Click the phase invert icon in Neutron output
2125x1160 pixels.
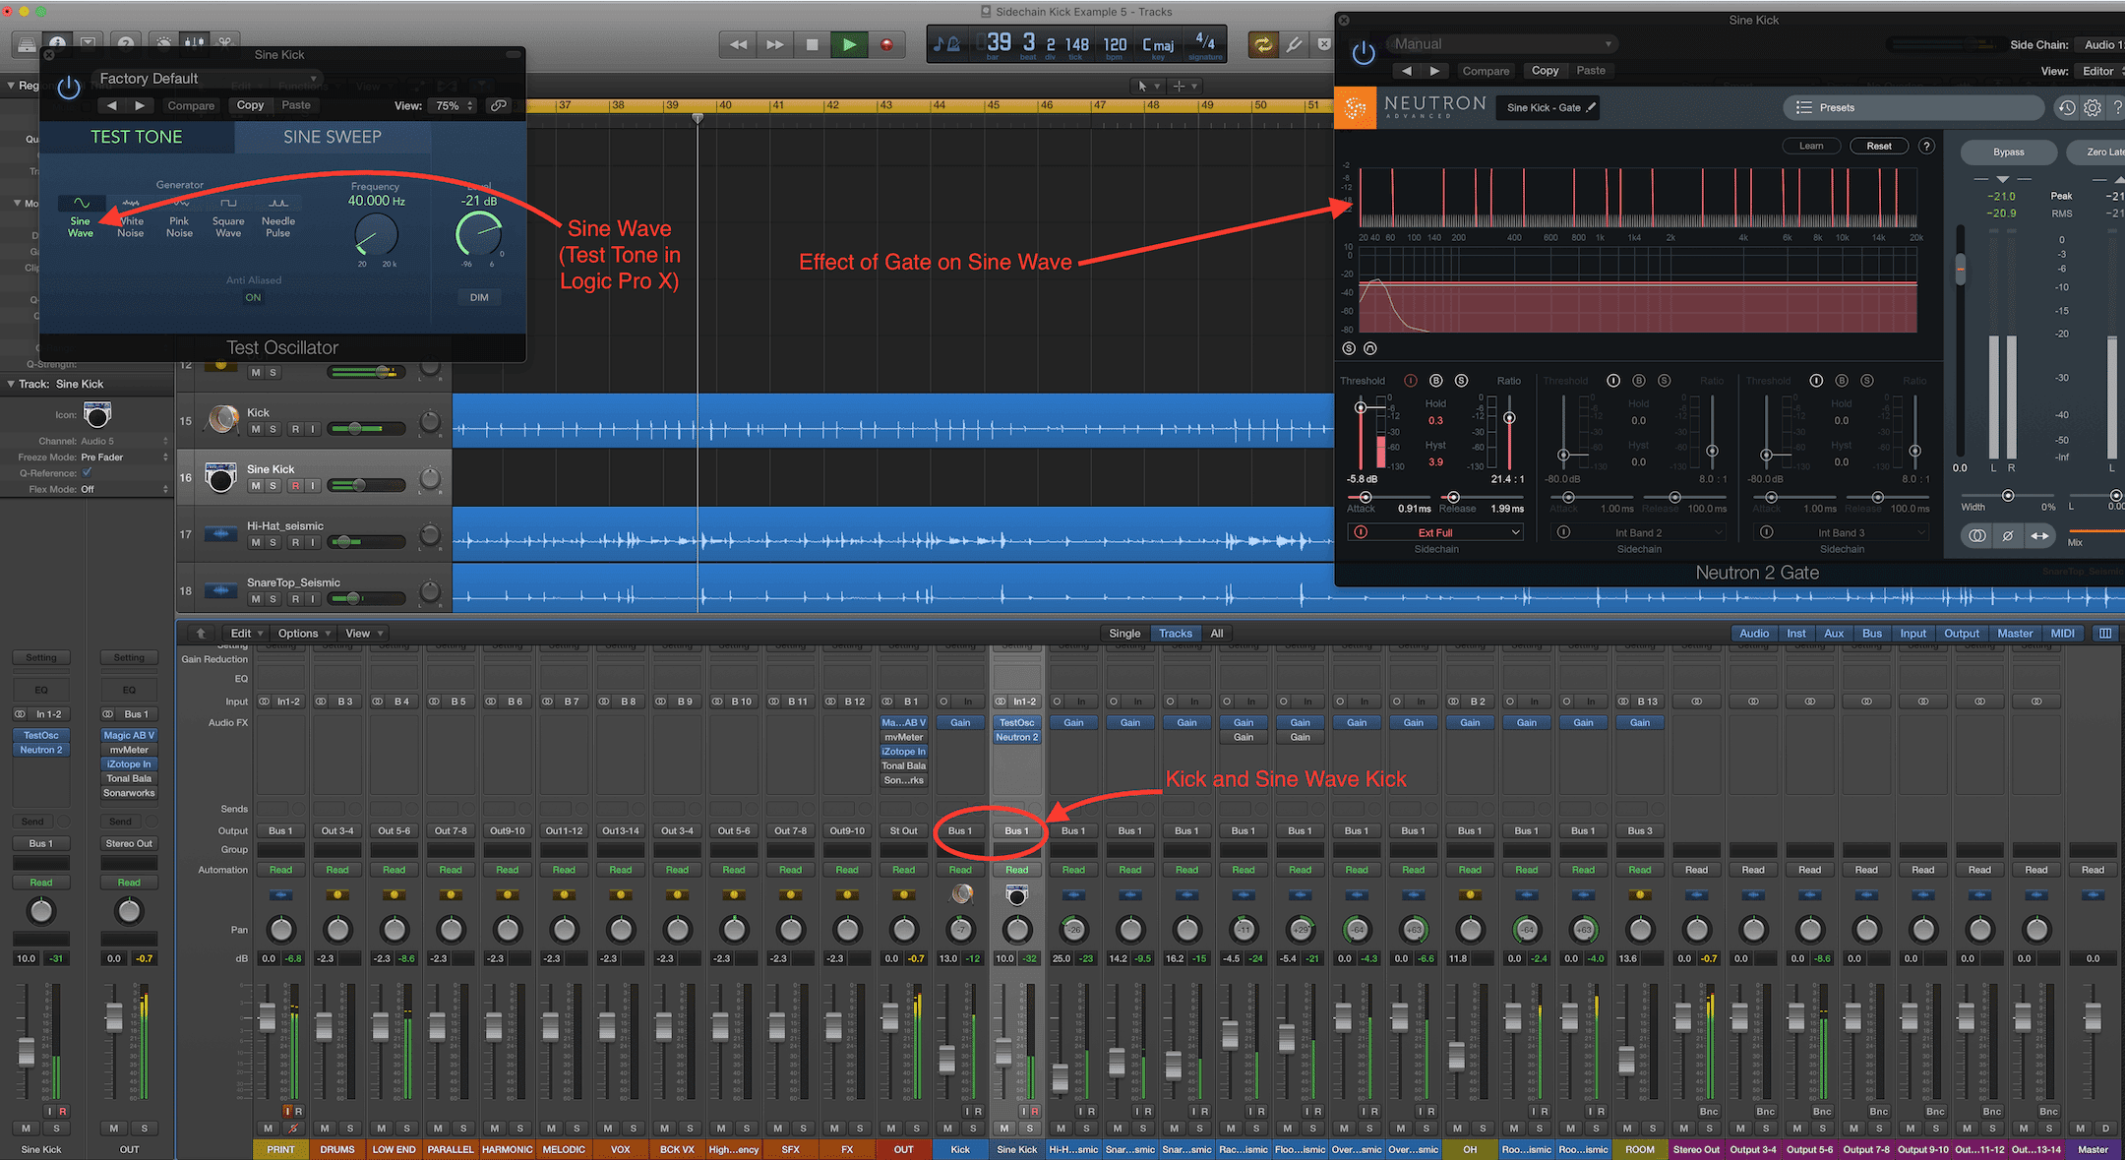click(x=2008, y=536)
